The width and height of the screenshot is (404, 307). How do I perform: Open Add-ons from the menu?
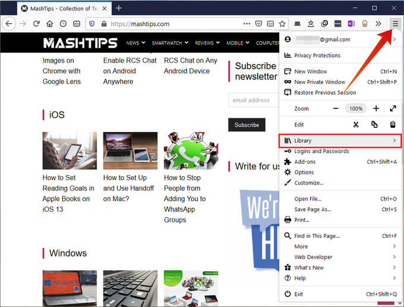(340, 162)
